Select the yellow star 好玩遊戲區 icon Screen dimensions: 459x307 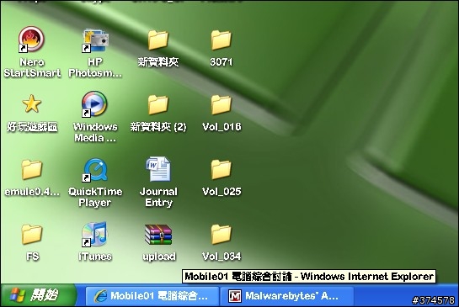32,104
